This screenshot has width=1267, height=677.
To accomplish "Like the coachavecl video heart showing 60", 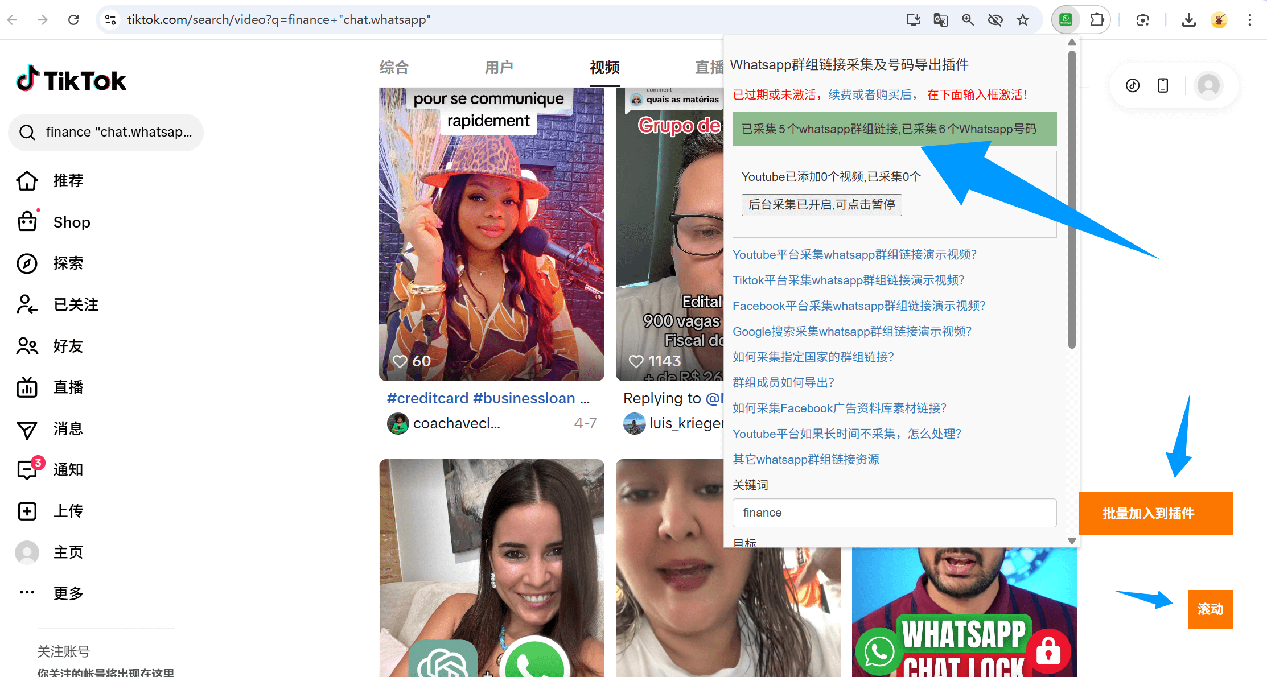I will click(x=400, y=361).
